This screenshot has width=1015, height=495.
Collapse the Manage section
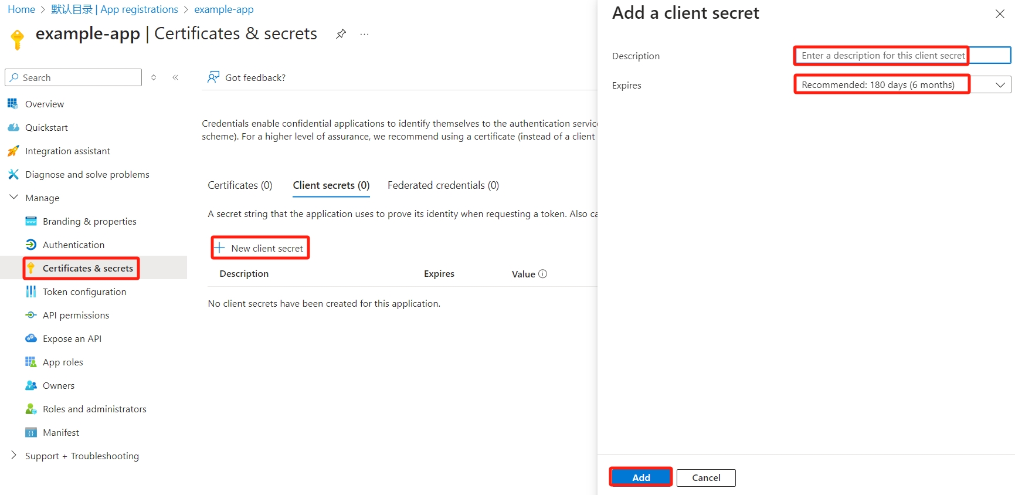14,198
